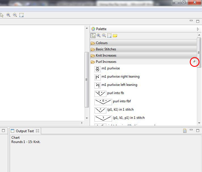202x172 pixels.
Task: Click the zoom in icon in main toolbar
Action: pyautogui.click(x=9, y=15)
